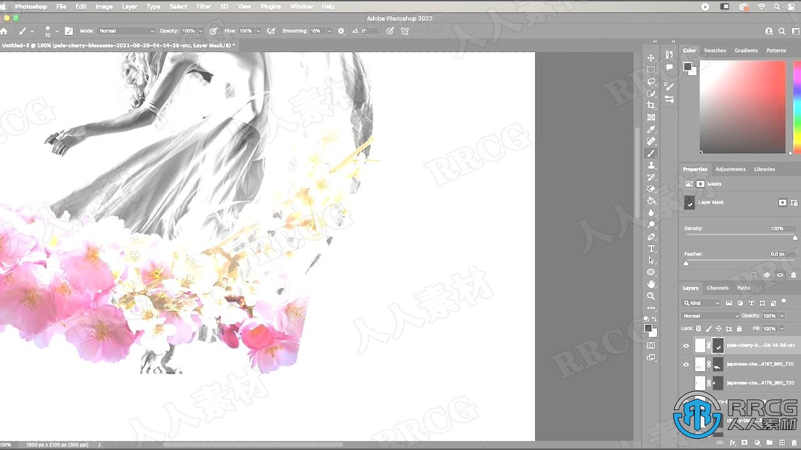Switch to the Channels tab
The image size is (801, 450).
pyautogui.click(x=718, y=288)
